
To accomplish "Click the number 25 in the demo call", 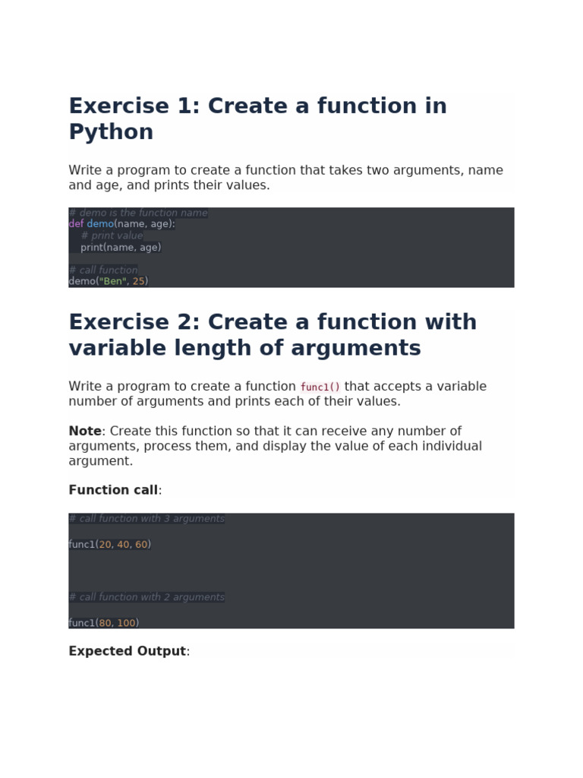I will [138, 282].
